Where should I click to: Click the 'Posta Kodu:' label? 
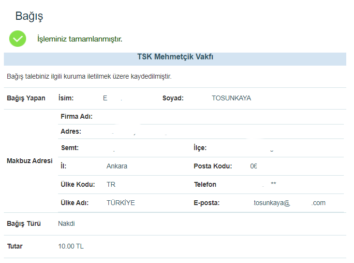pyautogui.click(x=213, y=166)
